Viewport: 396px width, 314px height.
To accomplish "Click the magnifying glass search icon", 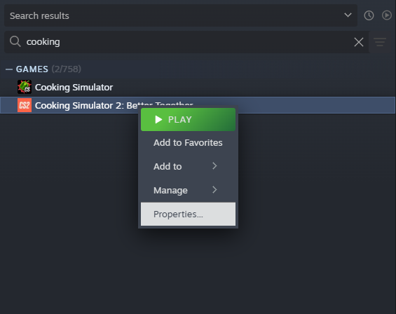I will pyautogui.click(x=15, y=41).
